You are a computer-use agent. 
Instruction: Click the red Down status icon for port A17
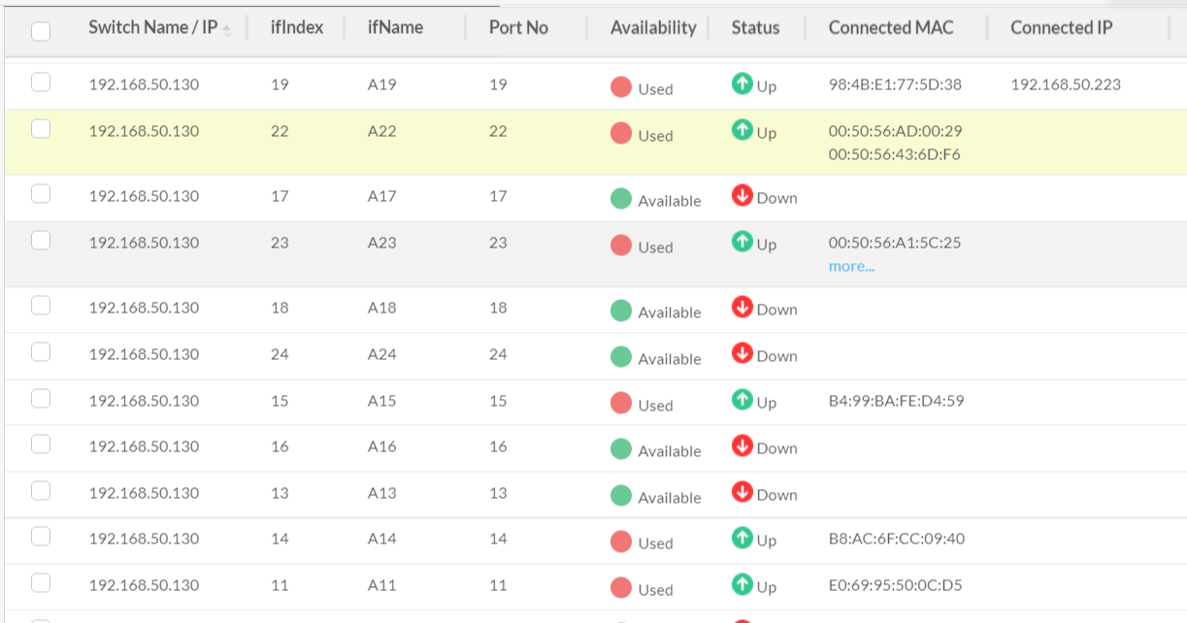click(742, 196)
